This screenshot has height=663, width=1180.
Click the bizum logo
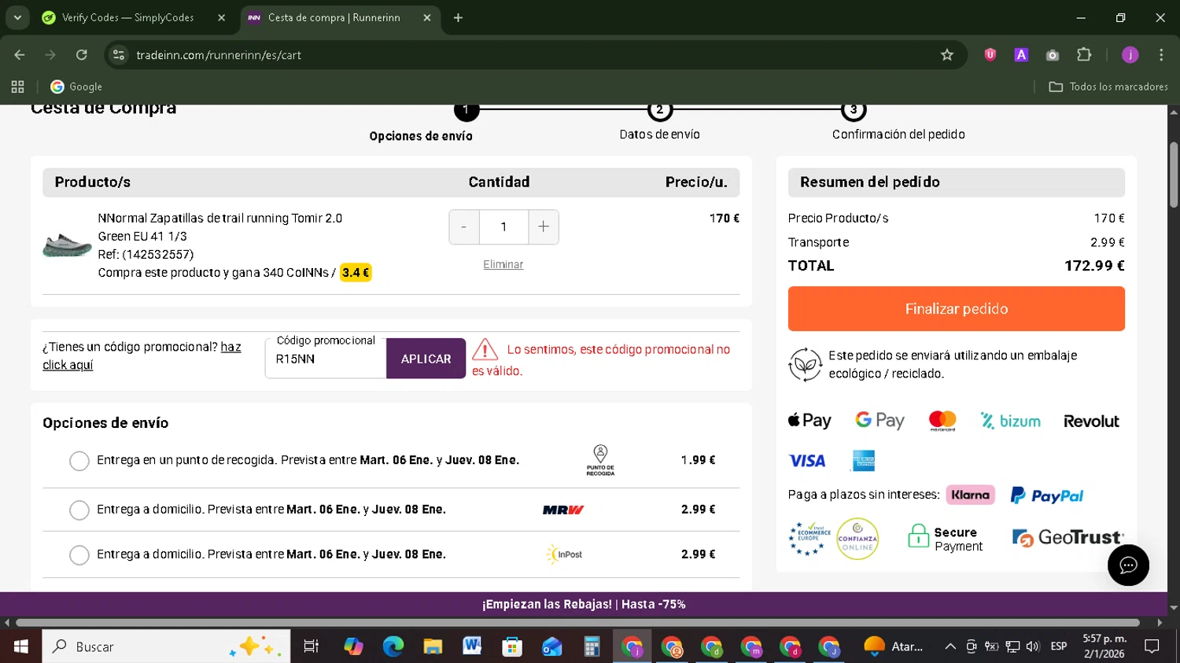(1011, 421)
